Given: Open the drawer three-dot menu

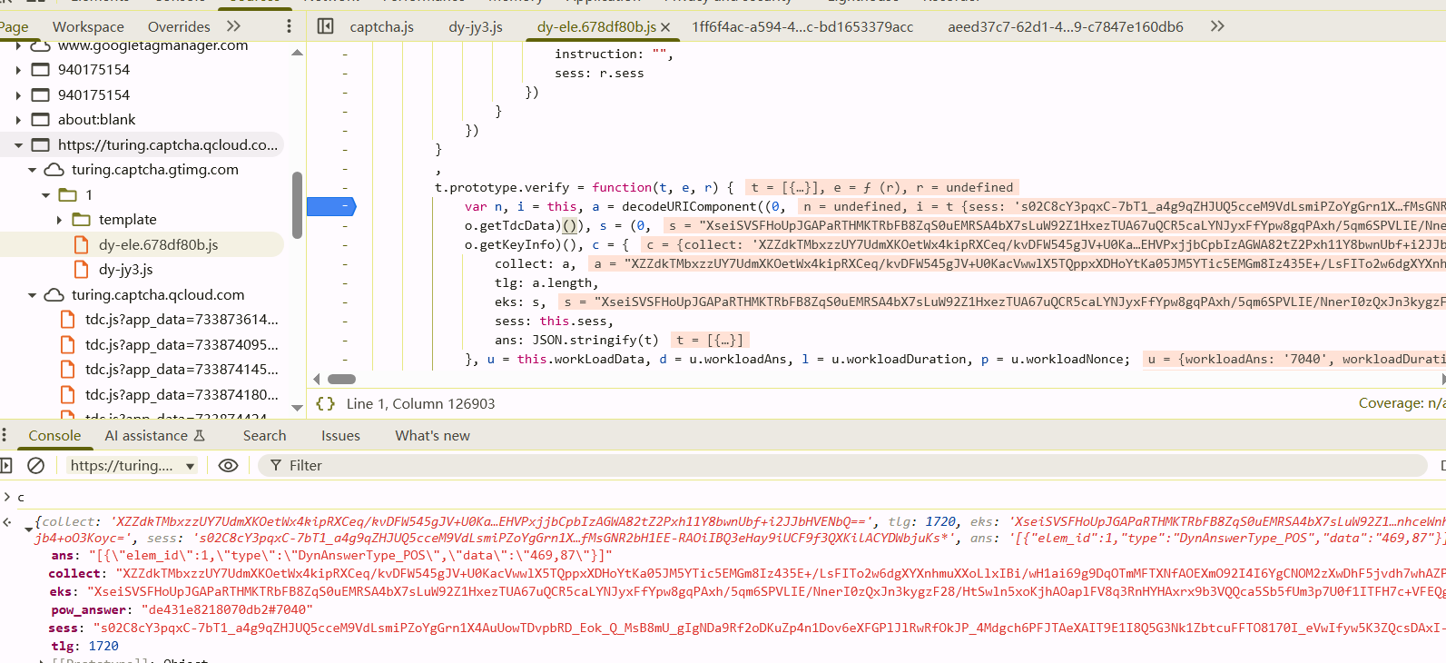Looking at the screenshot, I should (5, 436).
